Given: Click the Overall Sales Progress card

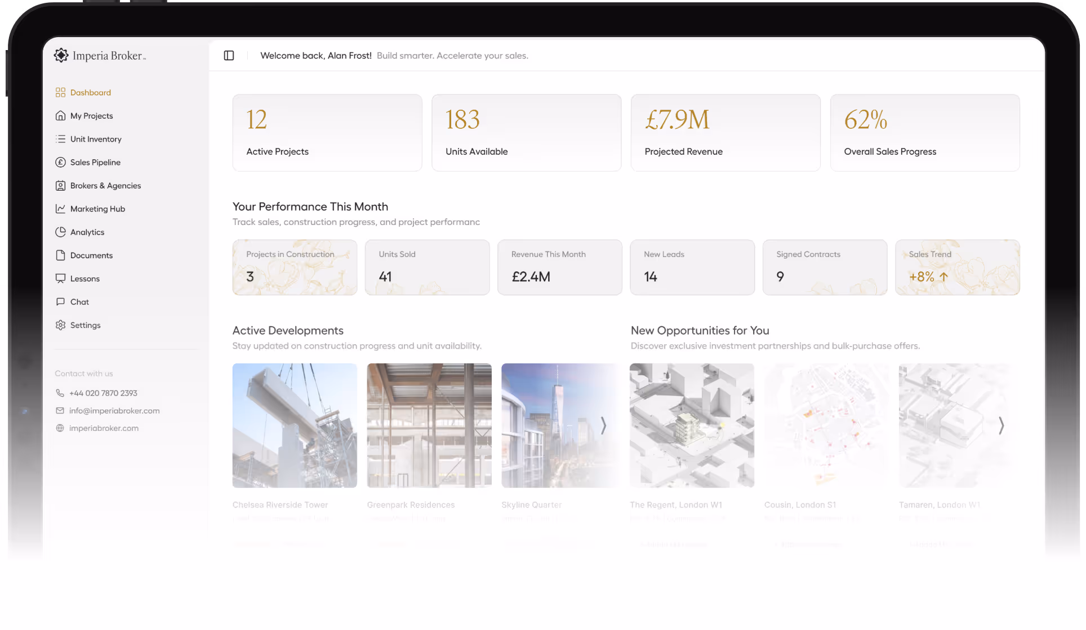Looking at the screenshot, I should [924, 133].
